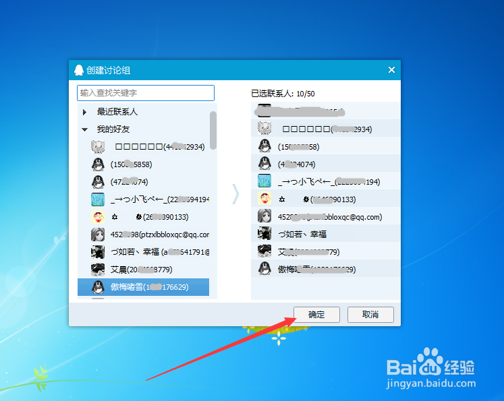Click girl avatar beside selected bbloxqc@qq.com
This screenshot has width=504, height=401.
click(264, 216)
